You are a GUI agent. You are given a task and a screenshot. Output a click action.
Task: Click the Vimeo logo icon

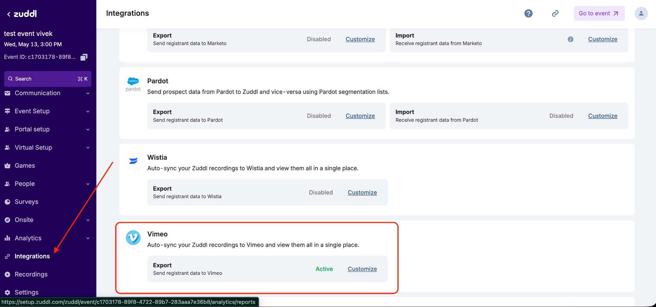[133, 237]
